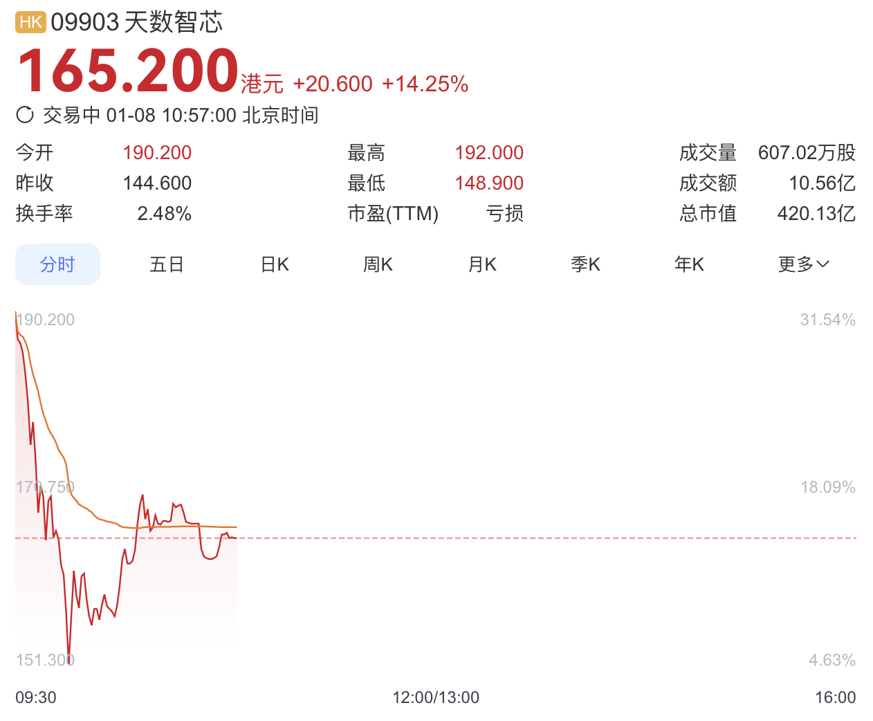Switch to the 五日 chart tab
Screen dimensions: 873x721
tap(166, 264)
